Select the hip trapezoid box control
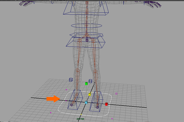The width and height of the screenshot is (184, 122). tap(86, 41)
